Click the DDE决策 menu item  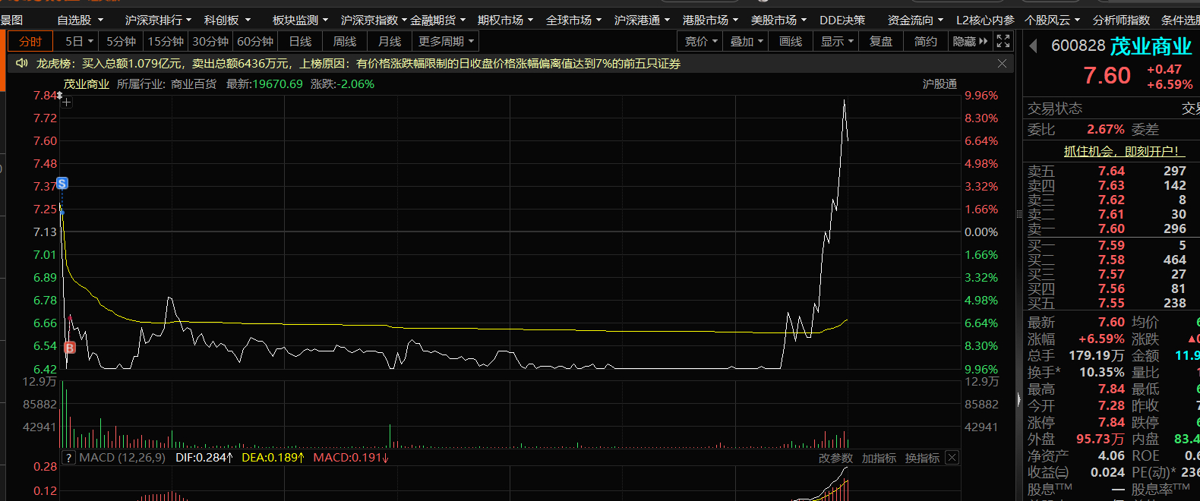coord(842,20)
